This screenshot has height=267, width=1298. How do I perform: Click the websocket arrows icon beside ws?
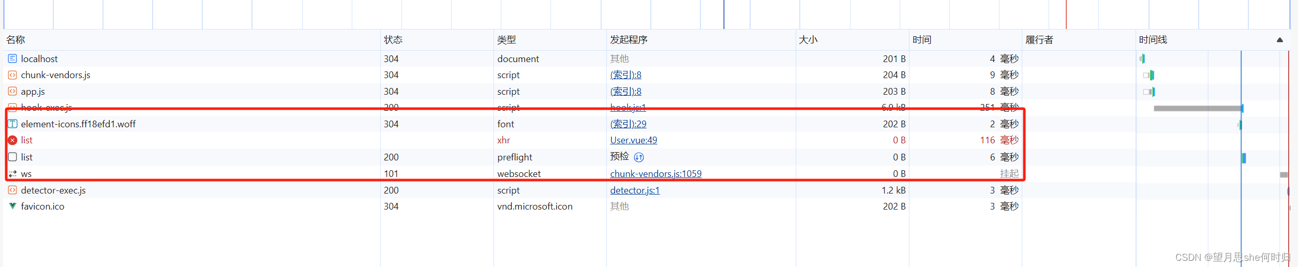(12, 174)
